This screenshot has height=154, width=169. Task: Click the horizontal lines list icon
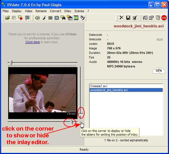click(x=50, y=18)
